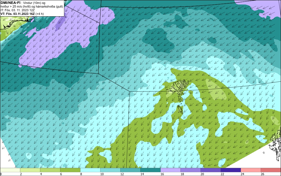Screen dimensions: 281x176
Task: Click the 12–14 m/s teal legend swatch
Action: click(130, 170)
